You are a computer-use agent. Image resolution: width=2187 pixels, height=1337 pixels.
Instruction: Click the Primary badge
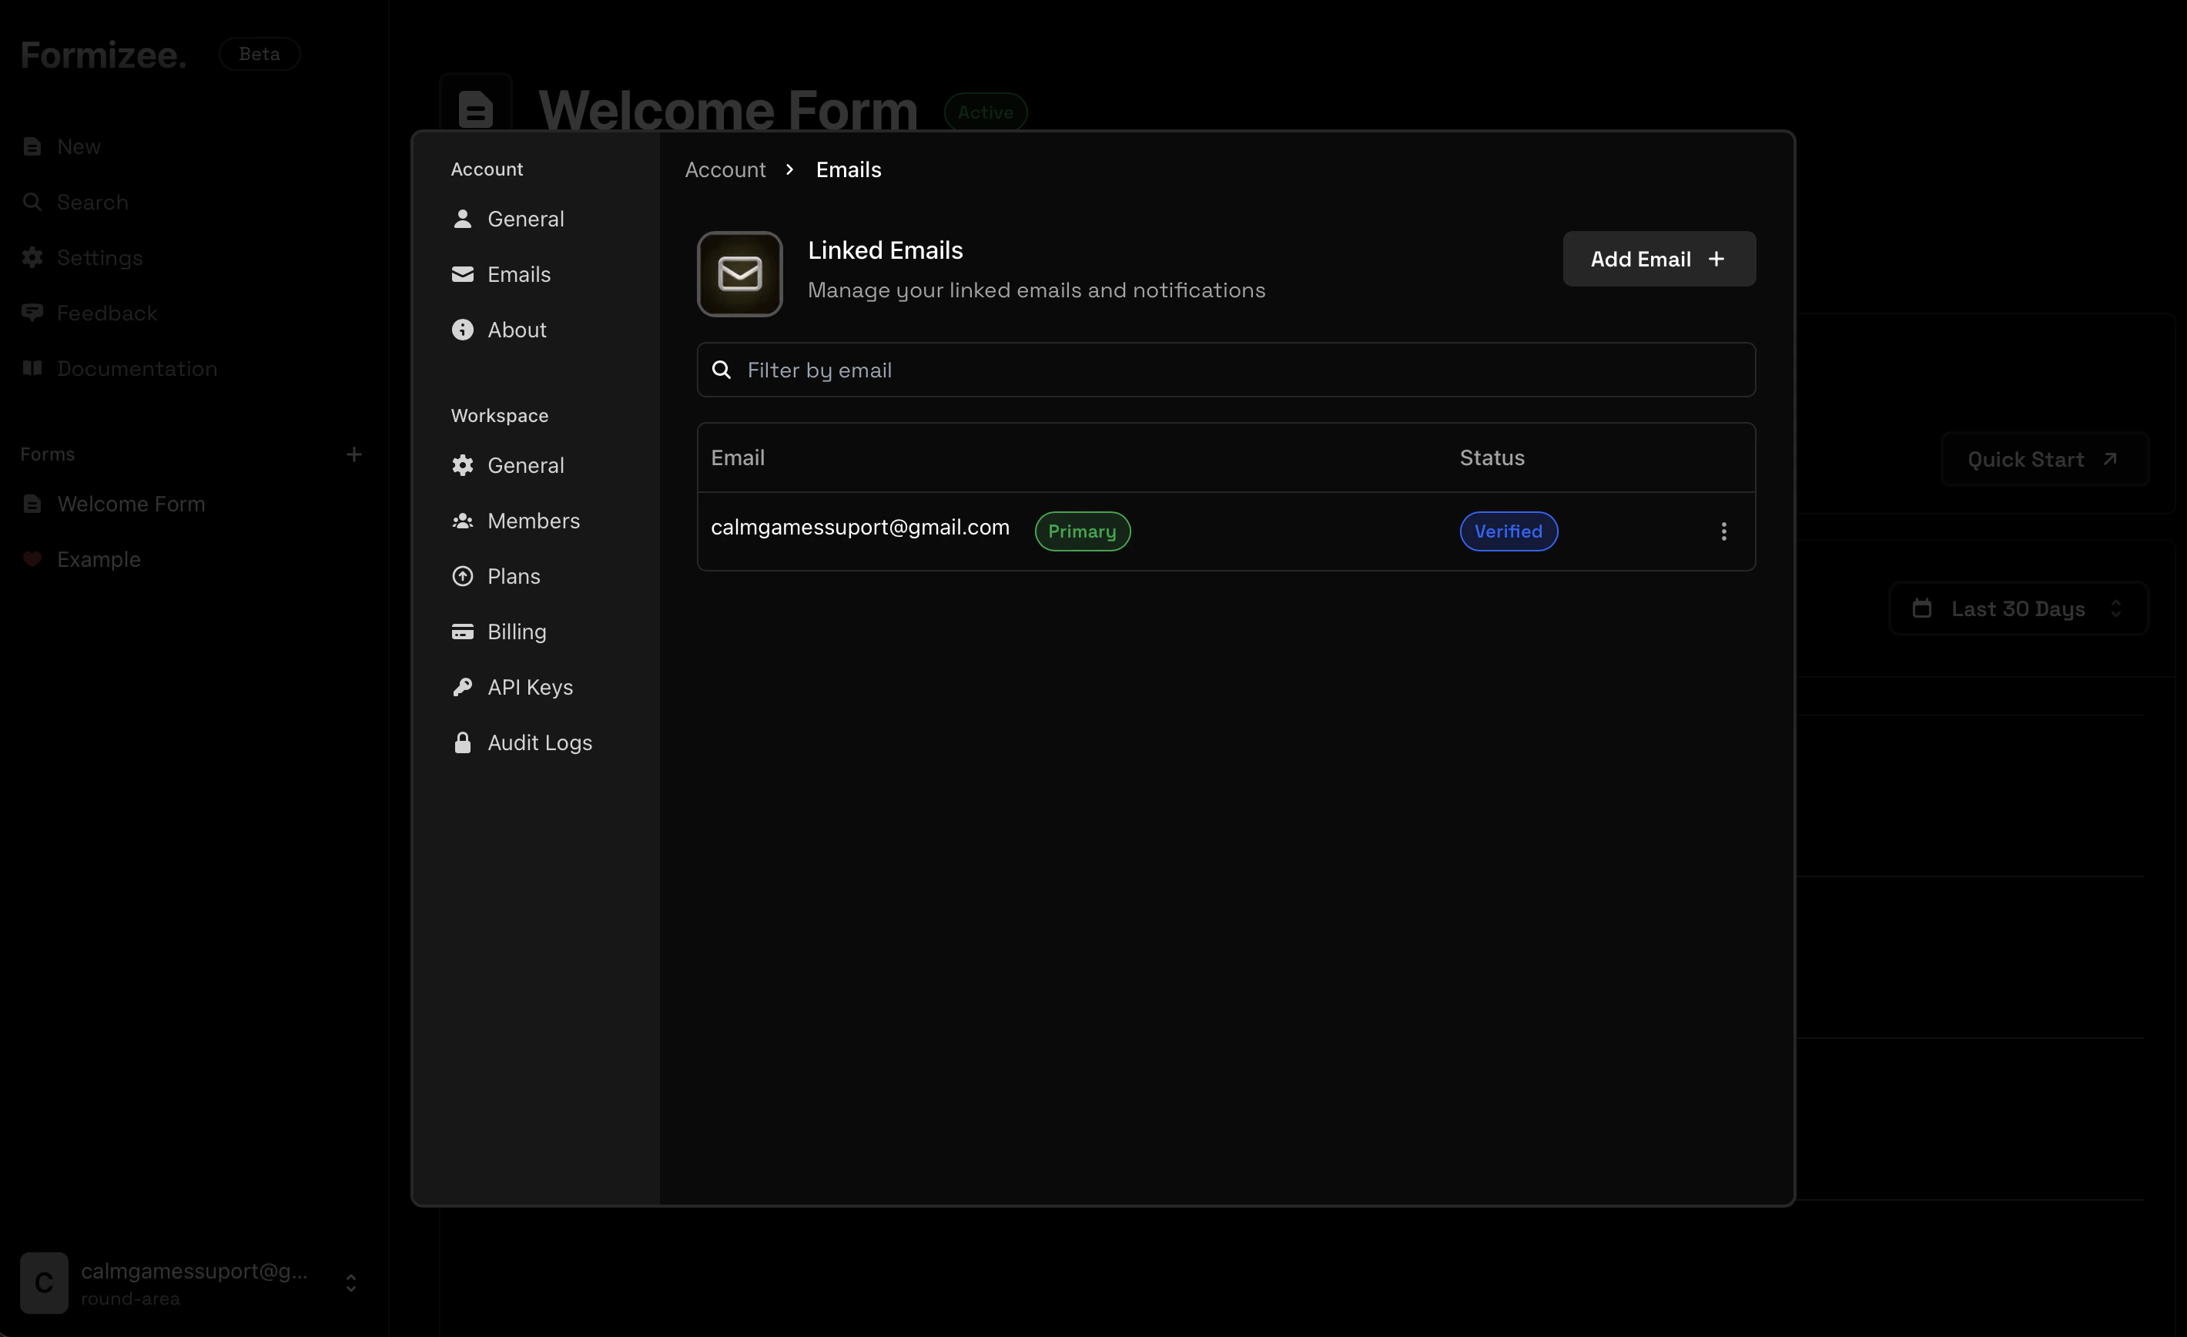(x=1082, y=531)
